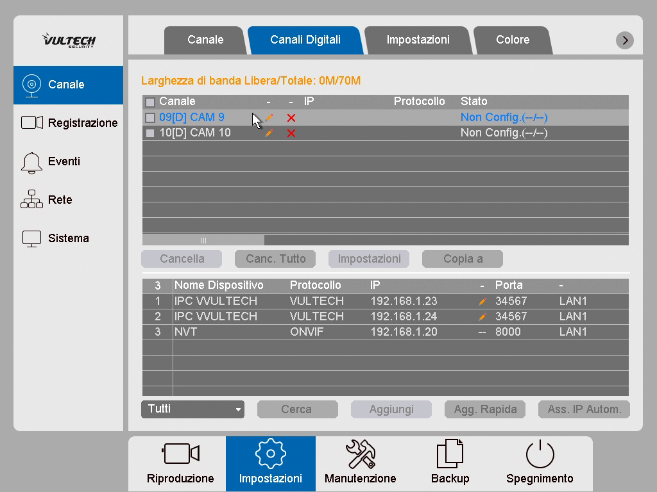Check the 09[D] CAM 9 checkbox
This screenshot has width=657, height=492.
point(150,118)
